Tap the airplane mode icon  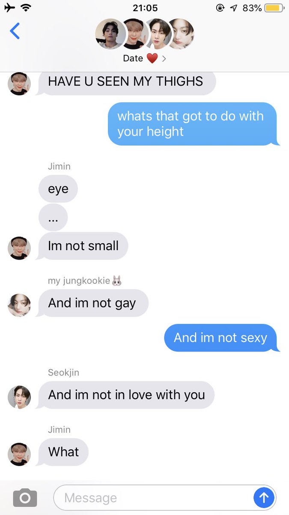pos(9,8)
